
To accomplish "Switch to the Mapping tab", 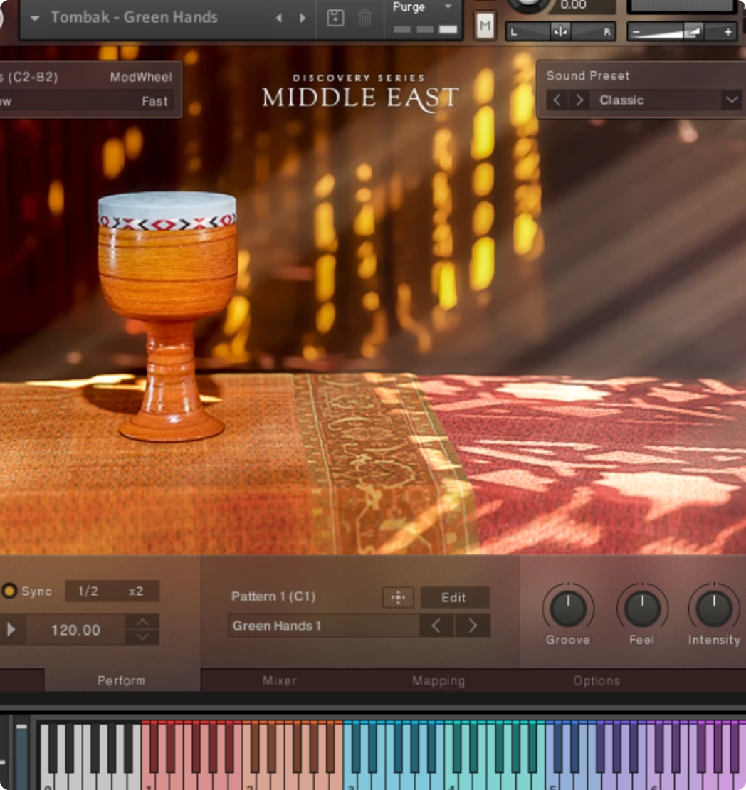I will pos(438,680).
